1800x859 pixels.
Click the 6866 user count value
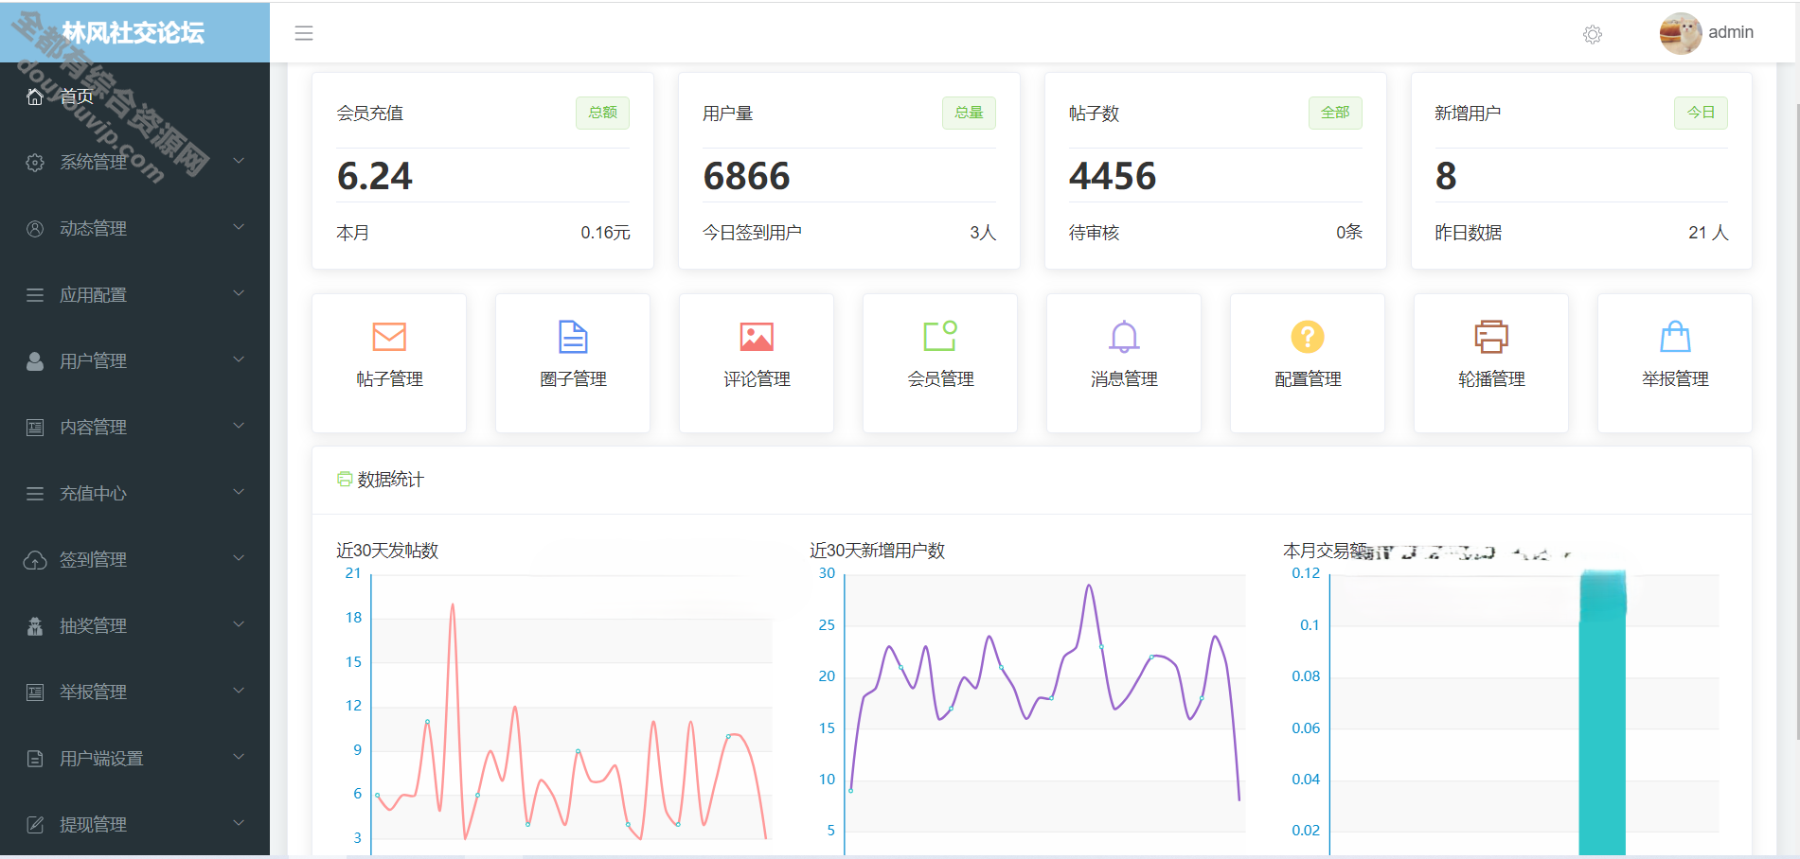coord(746,176)
